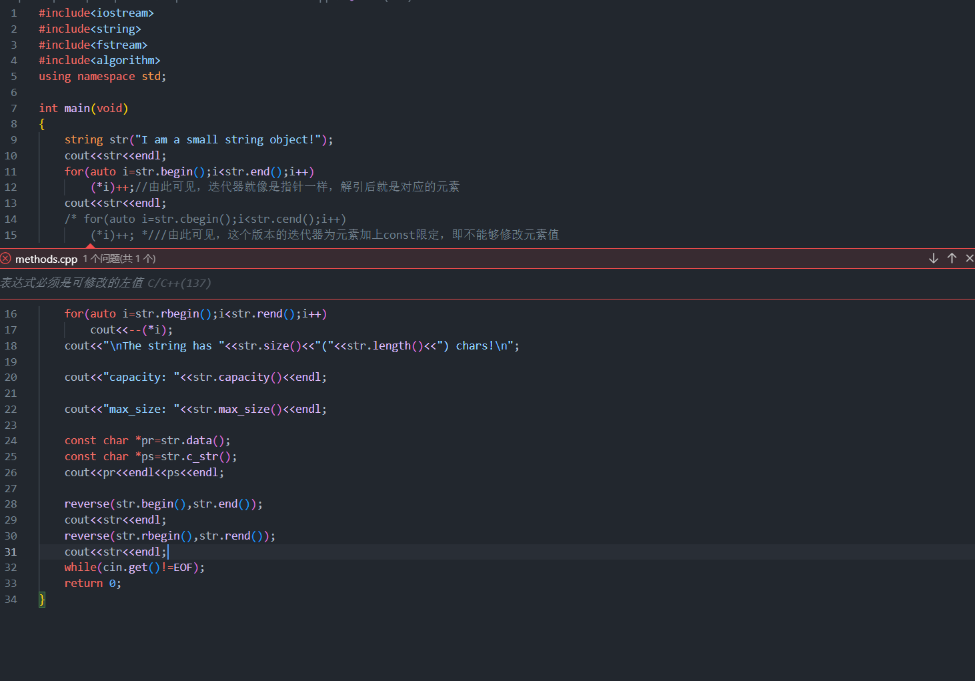The height and width of the screenshot is (681, 975).
Task: Click 'const char *pr=str.data();' line
Action: click(147, 440)
